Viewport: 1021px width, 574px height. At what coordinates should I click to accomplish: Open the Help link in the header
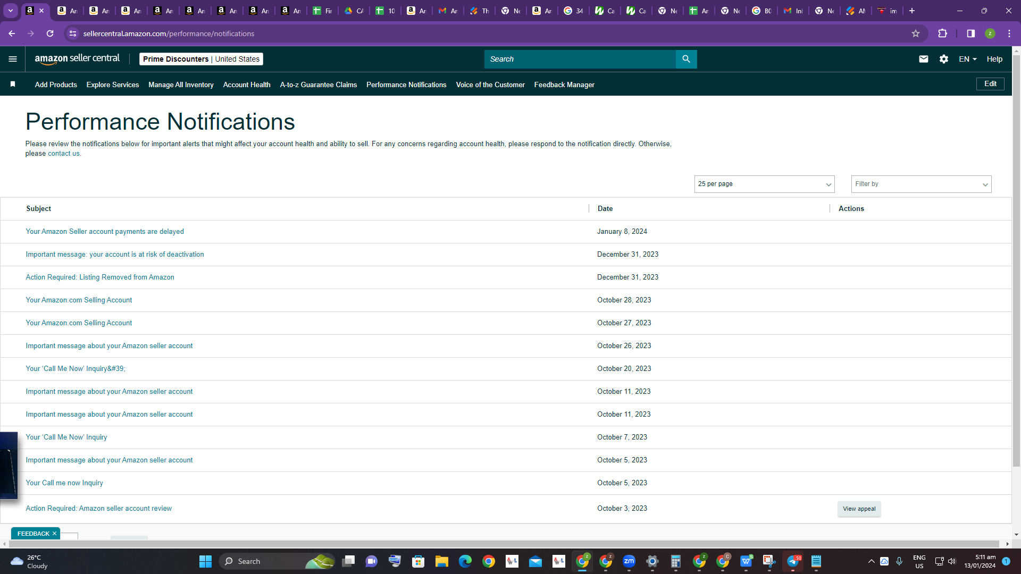point(994,59)
